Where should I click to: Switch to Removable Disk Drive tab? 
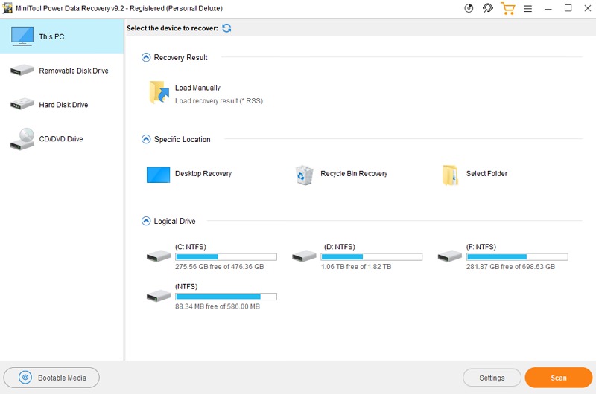[62, 71]
